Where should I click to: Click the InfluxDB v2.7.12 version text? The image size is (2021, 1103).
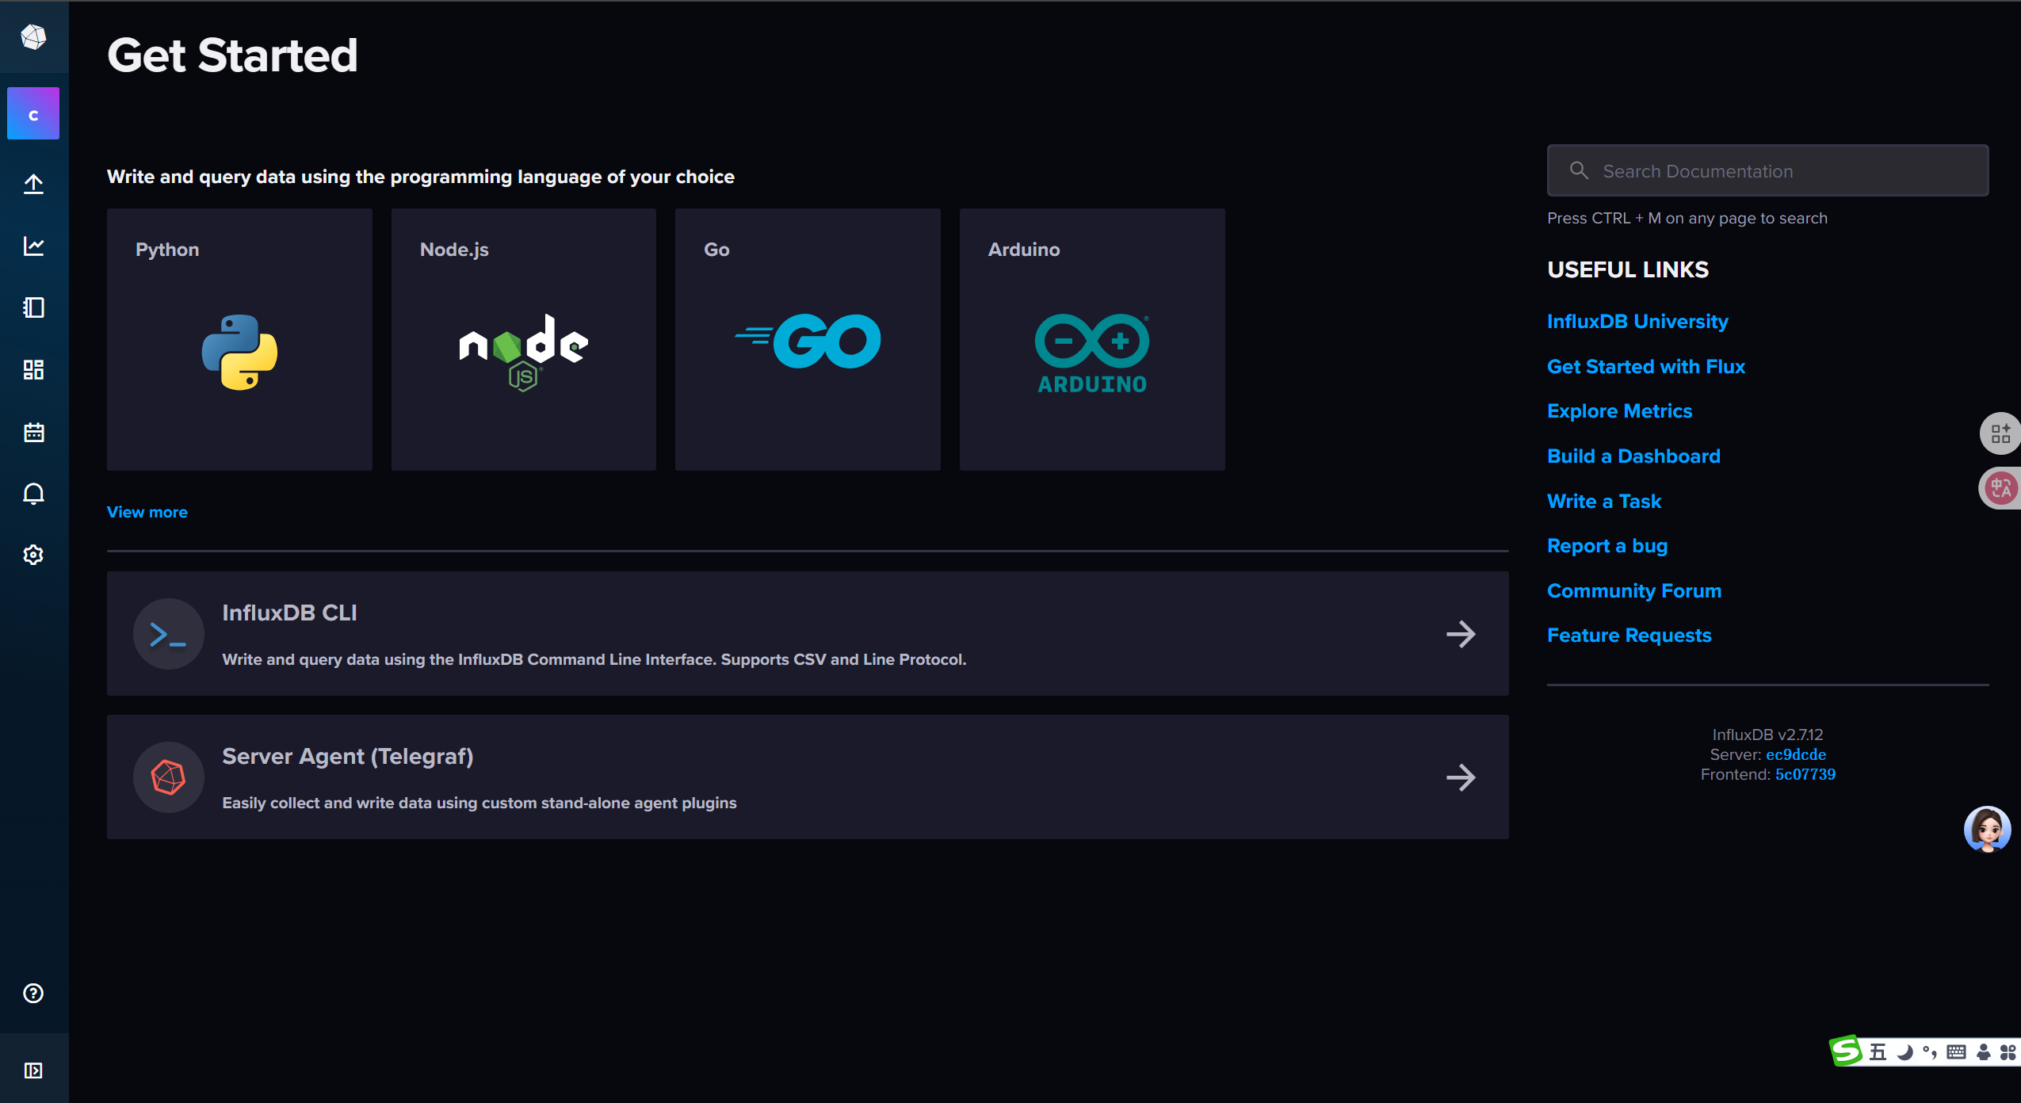pyautogui.click(x=1767, y=735)
